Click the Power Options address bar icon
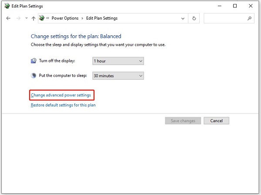Viewport: 261px width, 195px height. 42,18
